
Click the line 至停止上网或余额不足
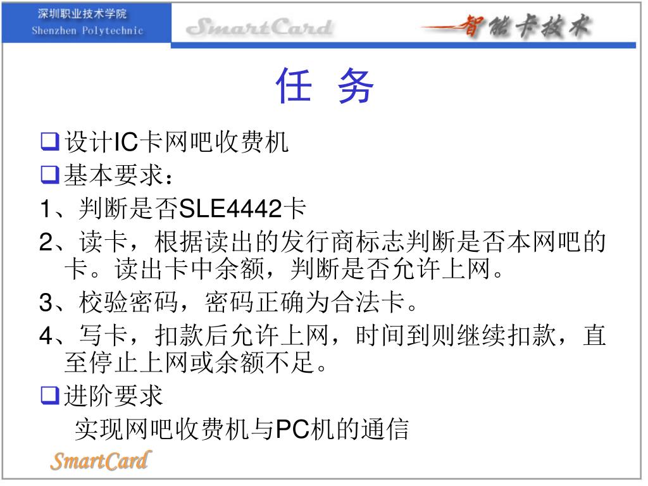click(196, 363)
